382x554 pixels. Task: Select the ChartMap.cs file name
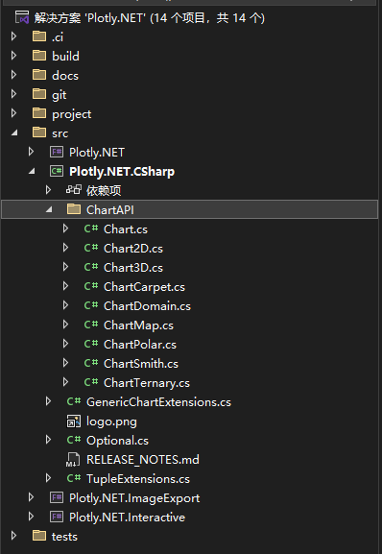coord(139,325)
